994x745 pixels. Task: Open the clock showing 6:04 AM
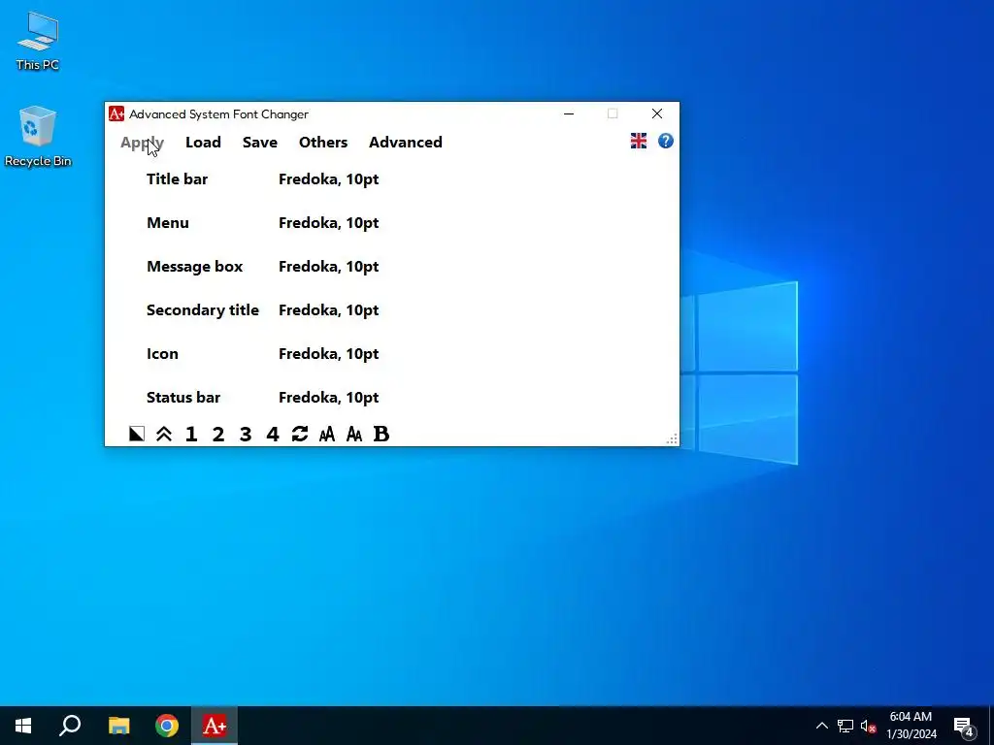[x=911, y=726]
